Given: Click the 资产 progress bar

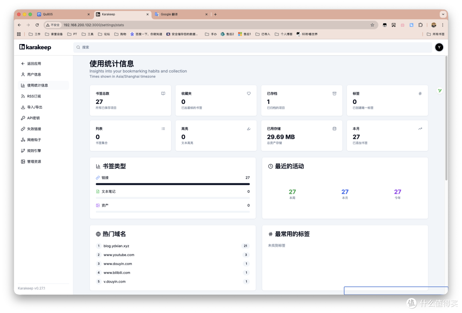Looking at the screenshot, I should pyautogui.click(x=173, y=212).
